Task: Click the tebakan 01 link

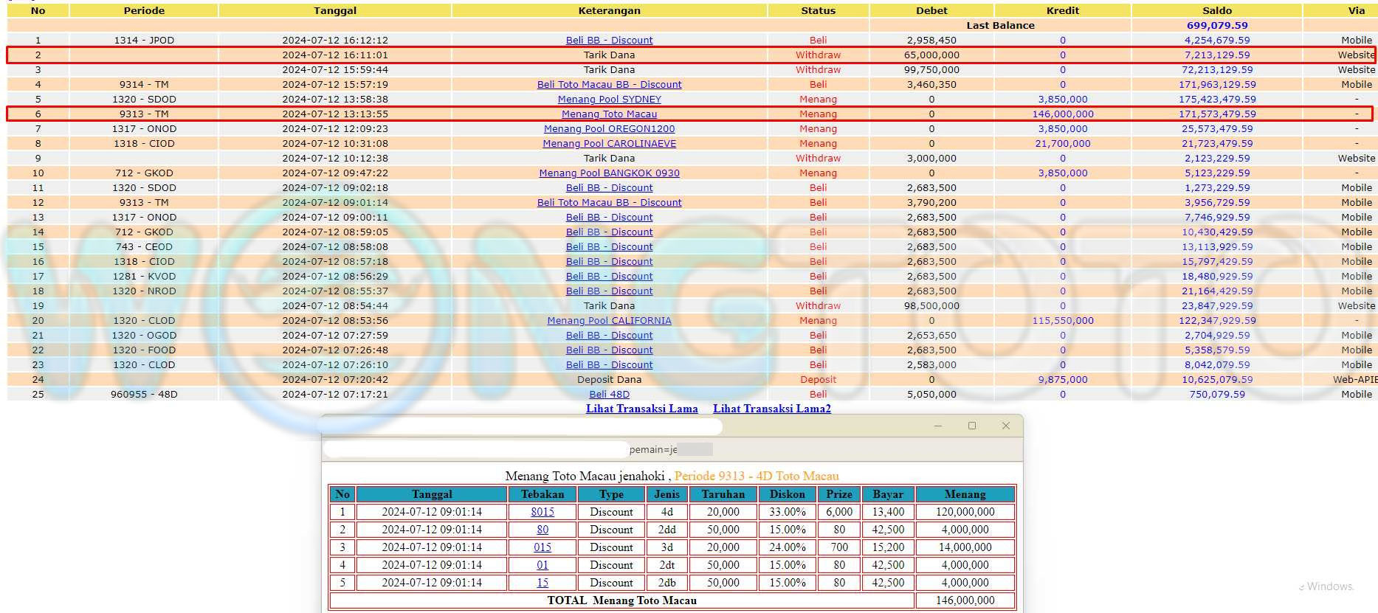Action: click(x=542, y=565)
